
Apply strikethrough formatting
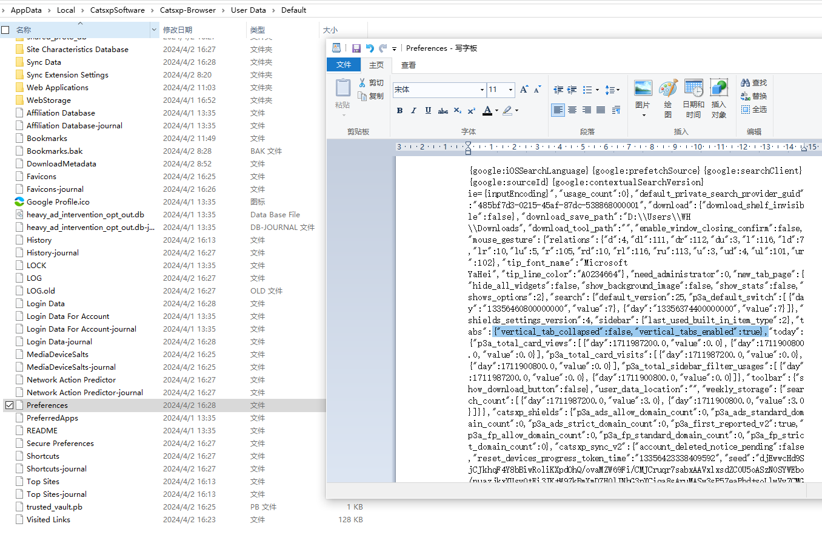(443, 110)
